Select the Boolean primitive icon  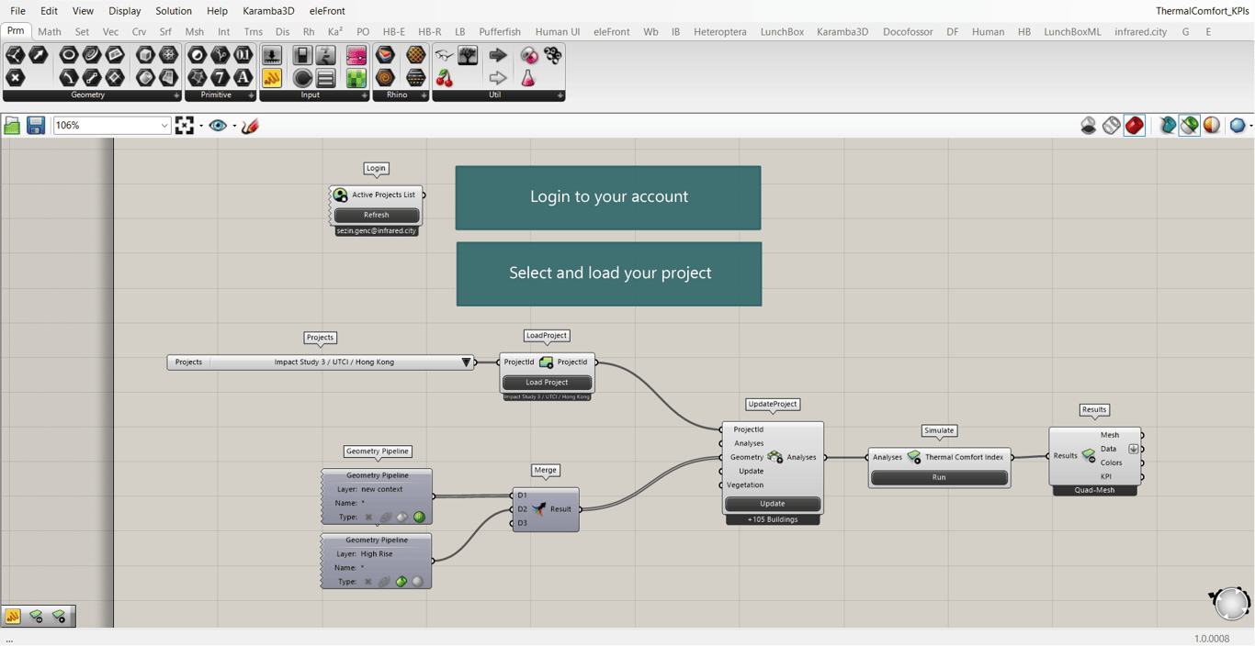coord(198,55)
